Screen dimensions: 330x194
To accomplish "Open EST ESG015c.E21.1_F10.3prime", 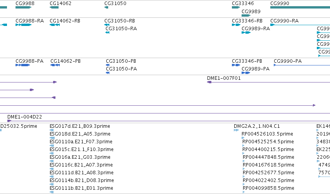I will [81, 149].
